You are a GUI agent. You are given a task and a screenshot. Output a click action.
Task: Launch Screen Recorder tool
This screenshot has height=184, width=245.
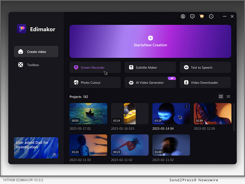point(95,67)
